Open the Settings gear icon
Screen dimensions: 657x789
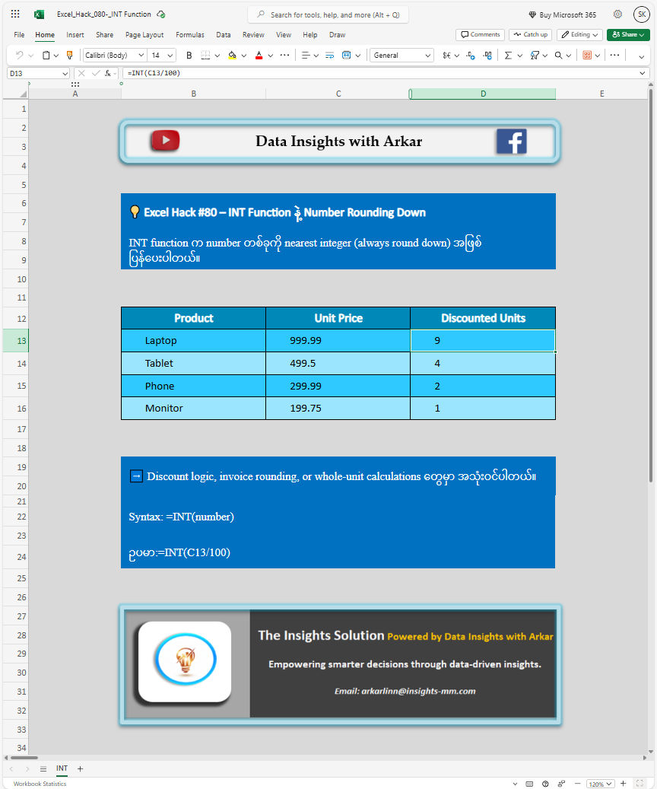[617, 14]
